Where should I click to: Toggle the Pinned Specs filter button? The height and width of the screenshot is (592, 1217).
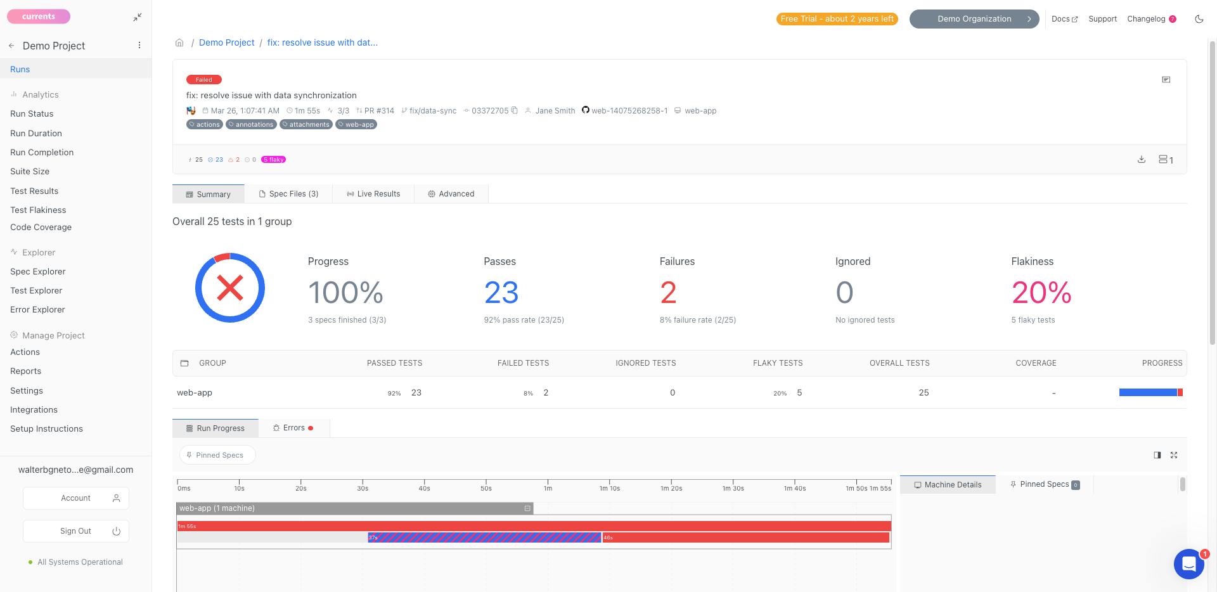click(x=217, y=455)
